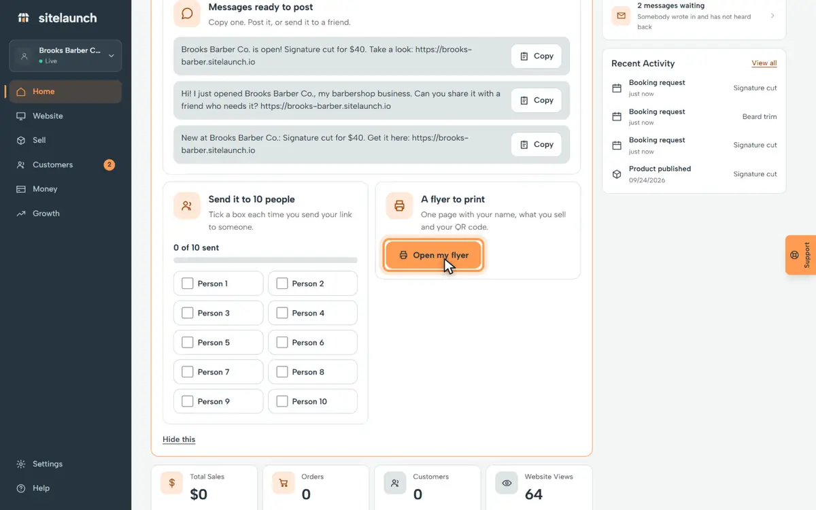Click the Sell box icon in sidebar
This screenshot has height=510, width=816.
21,140
